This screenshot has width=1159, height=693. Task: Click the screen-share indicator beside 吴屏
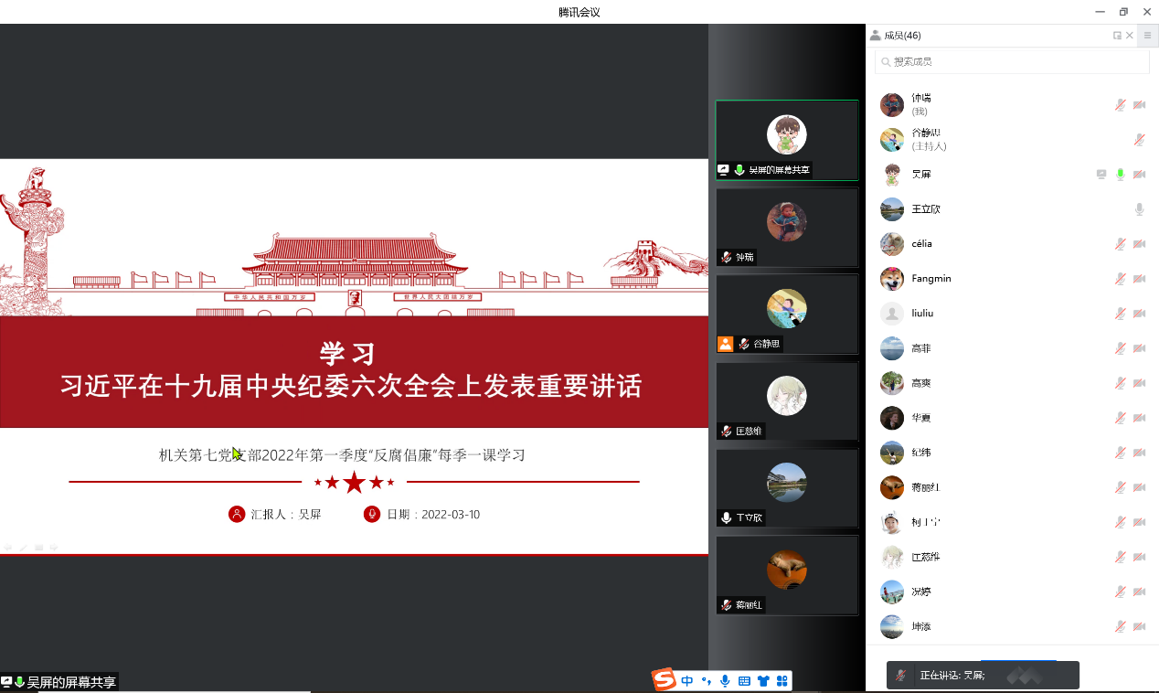tap(1101, 174)
